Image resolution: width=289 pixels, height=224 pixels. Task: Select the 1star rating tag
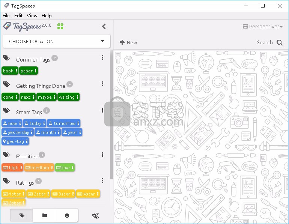(14, 194)
